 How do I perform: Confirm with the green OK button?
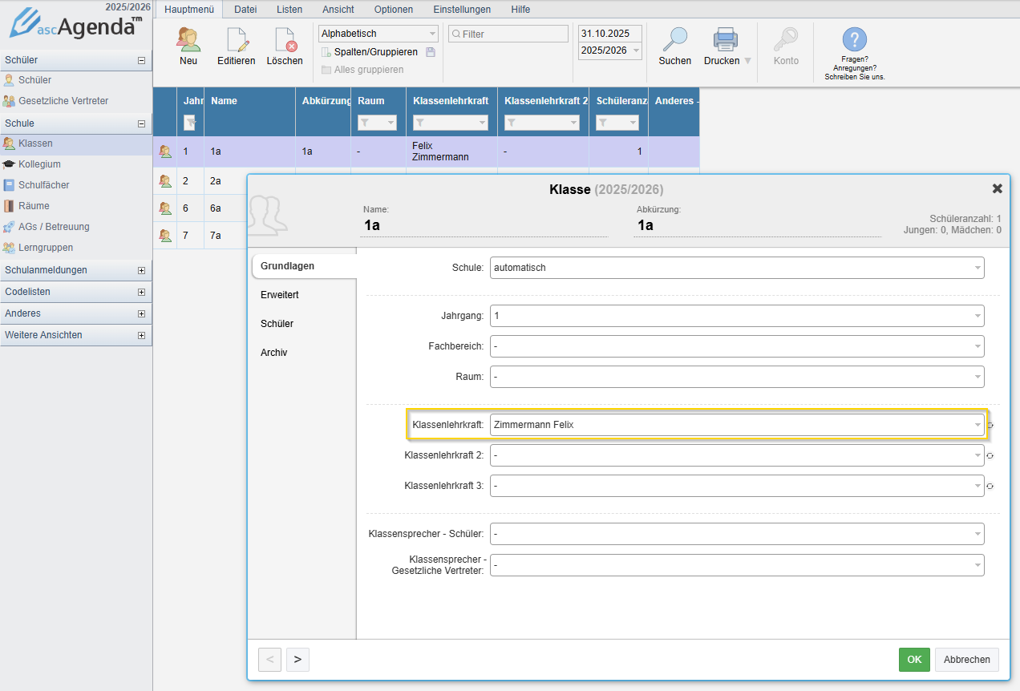coord(914,660)
